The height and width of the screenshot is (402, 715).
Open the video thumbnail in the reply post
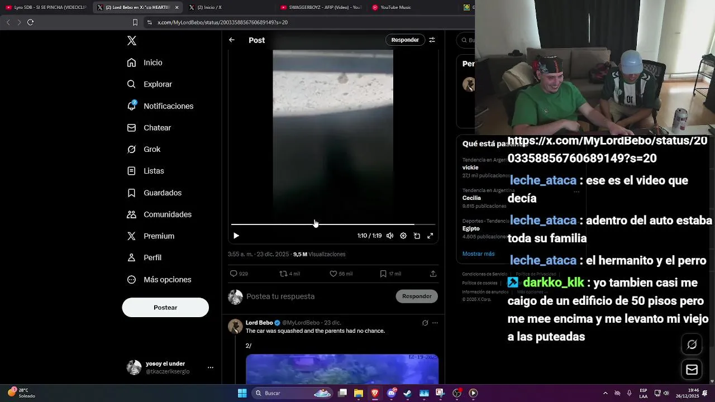(x=342, y=369)
